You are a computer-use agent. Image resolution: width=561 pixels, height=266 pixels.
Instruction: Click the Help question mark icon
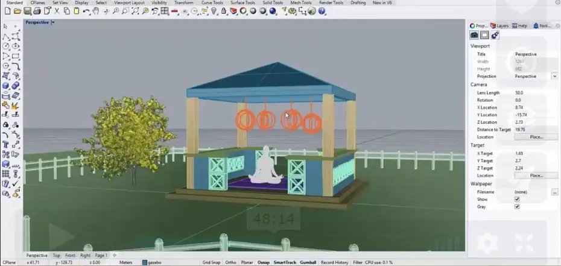[x=322, y=11]
